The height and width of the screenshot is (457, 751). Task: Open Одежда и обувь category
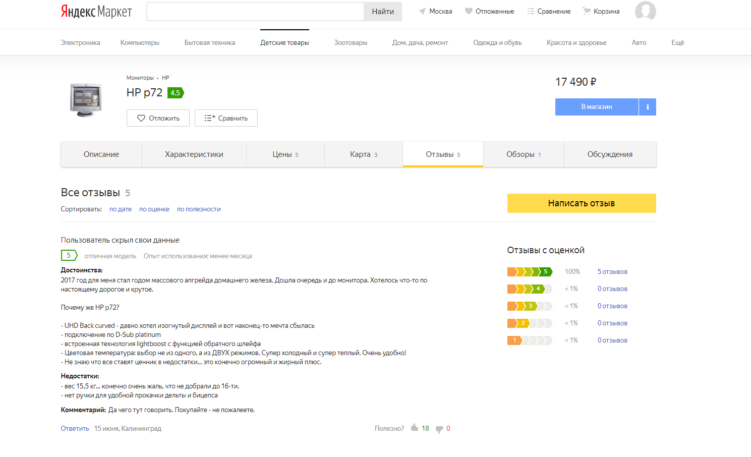point(497,42)
